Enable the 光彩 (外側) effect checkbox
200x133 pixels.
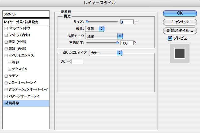[6, 42]
